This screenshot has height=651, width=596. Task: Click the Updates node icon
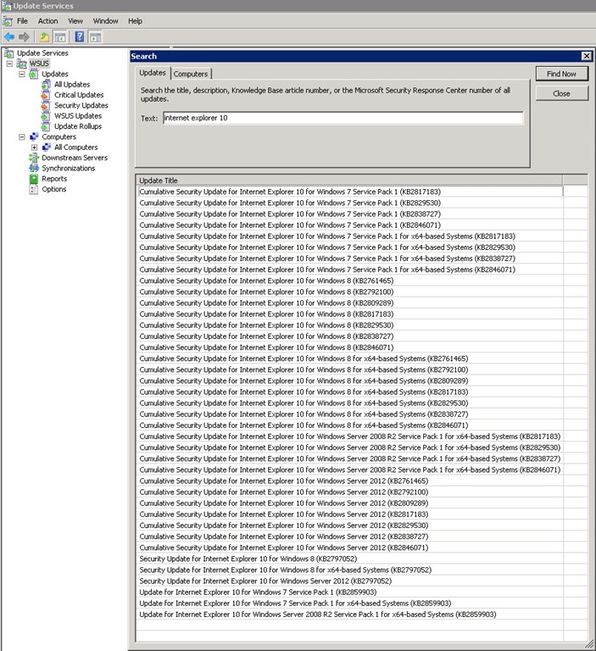34,74
